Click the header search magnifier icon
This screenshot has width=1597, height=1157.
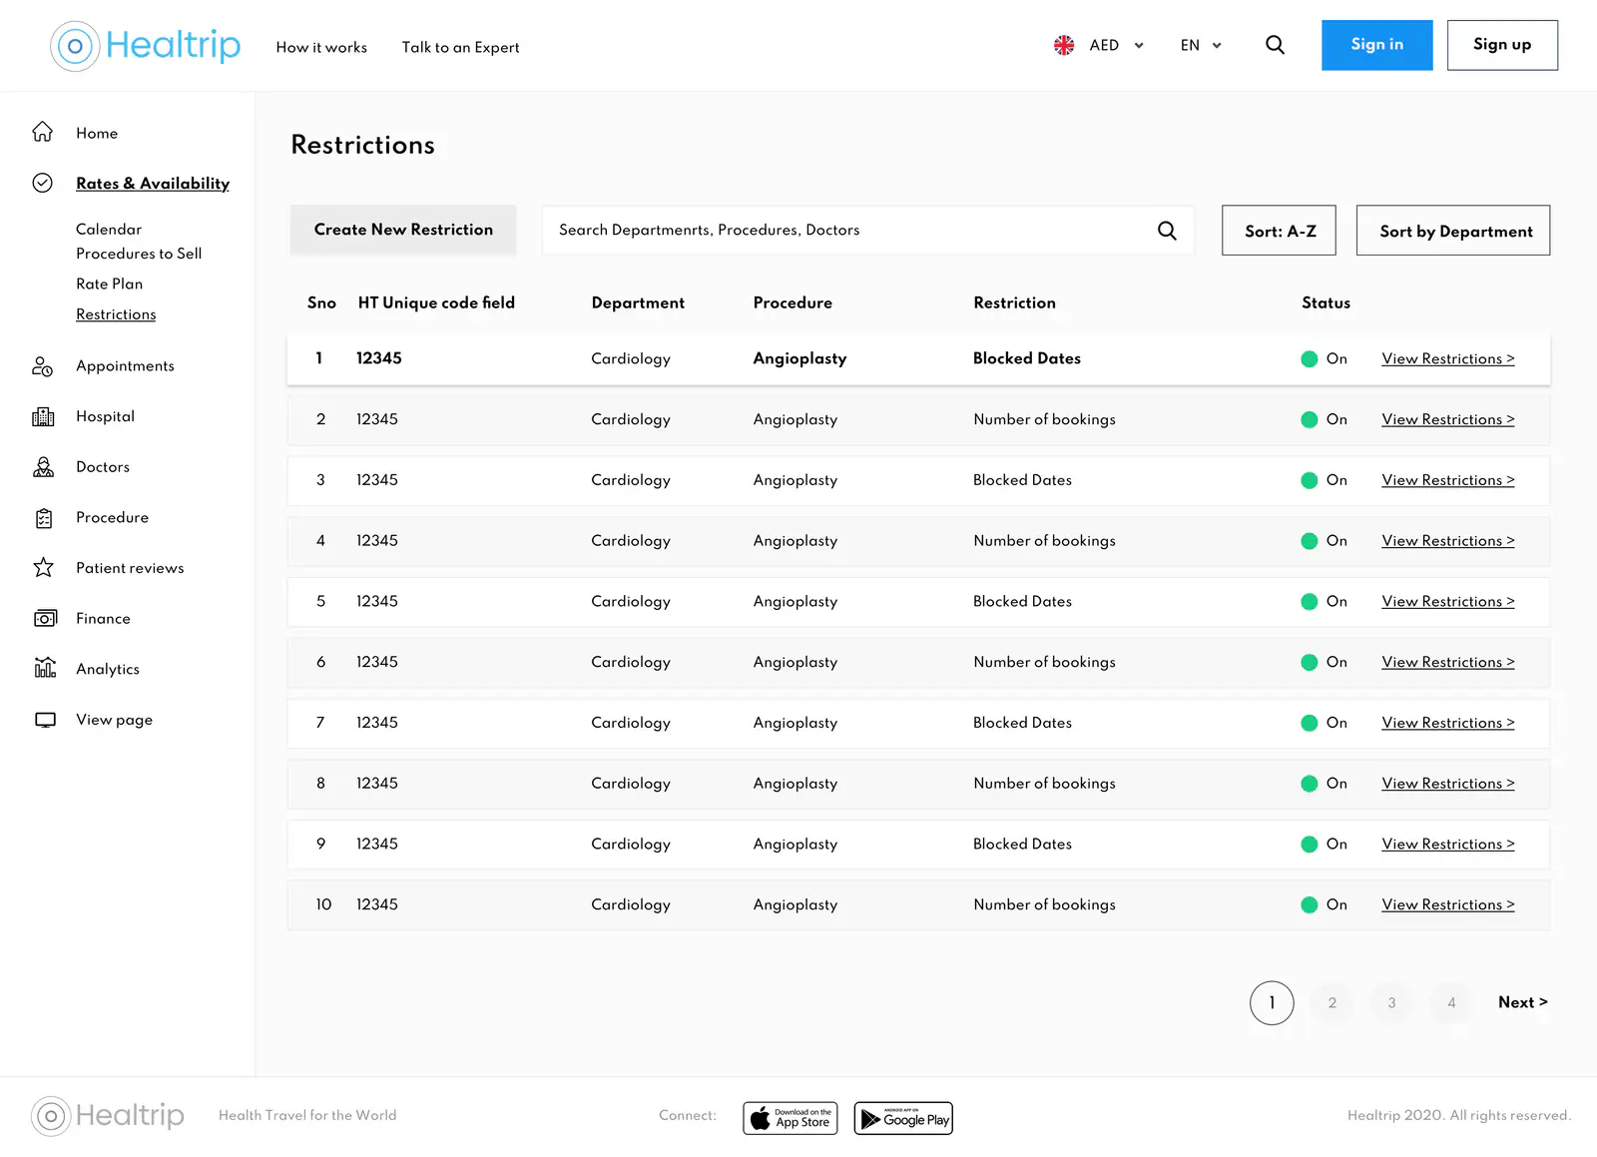[x=1275, y=45]
